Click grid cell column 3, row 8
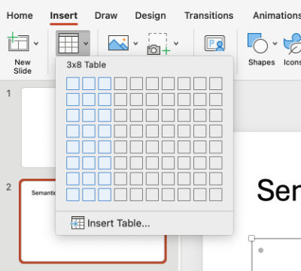This screenshot has height=271, width=301. (105, 194)
